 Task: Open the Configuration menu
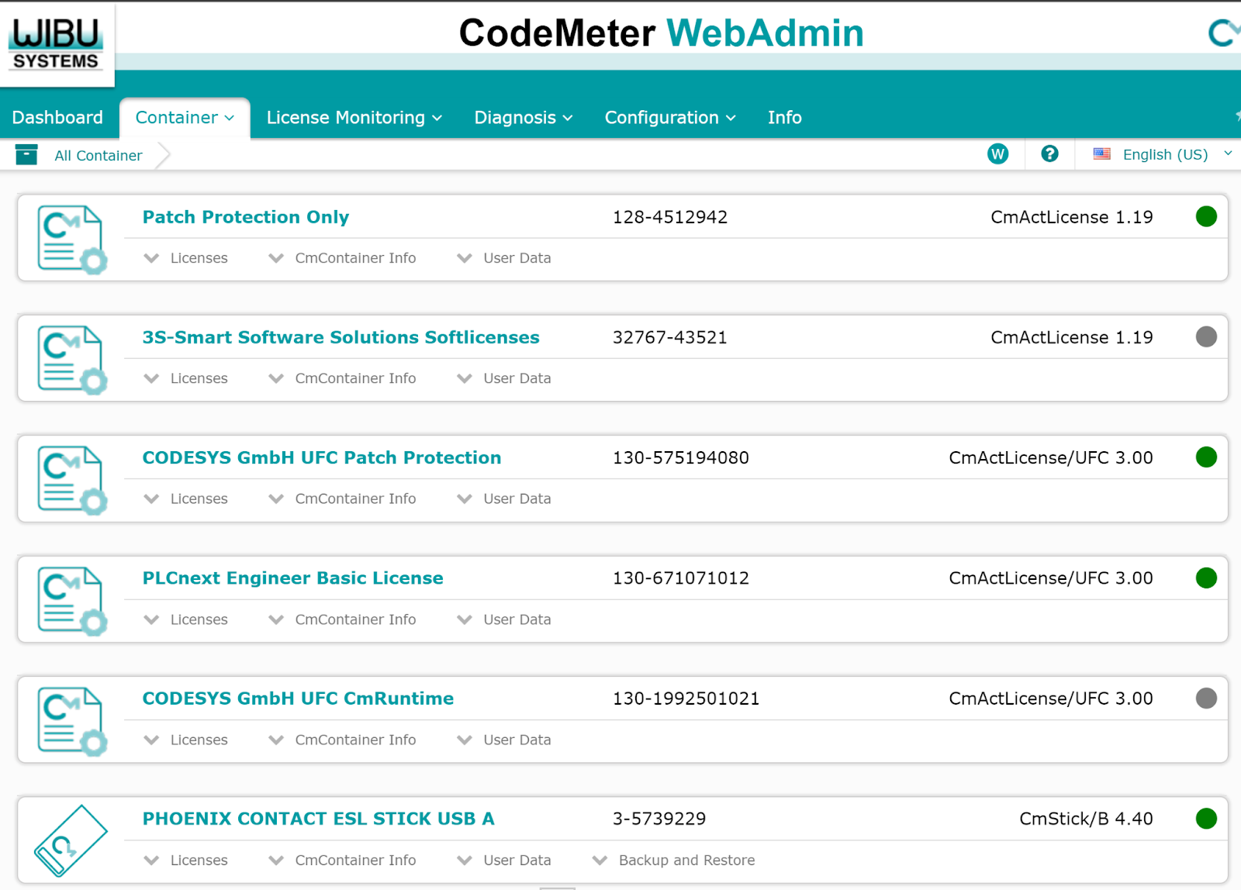point(670,117)
